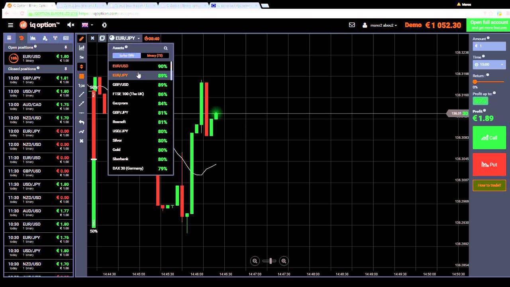Open the 10h EUR/USD open position

39,58
